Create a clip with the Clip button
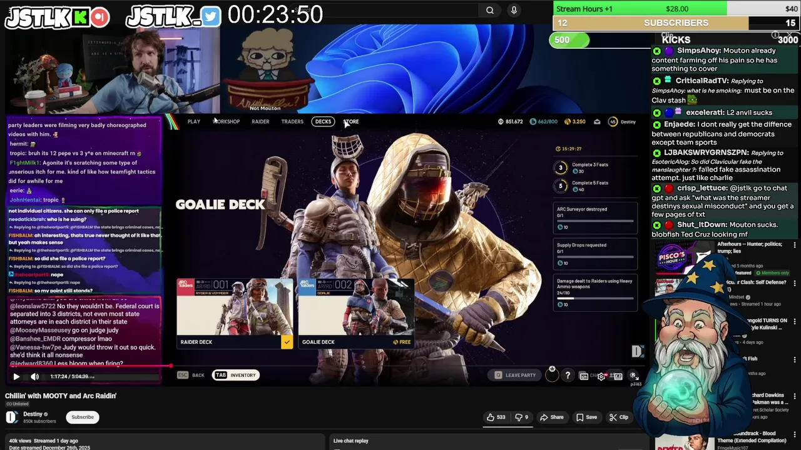 [x=619, y=417]
